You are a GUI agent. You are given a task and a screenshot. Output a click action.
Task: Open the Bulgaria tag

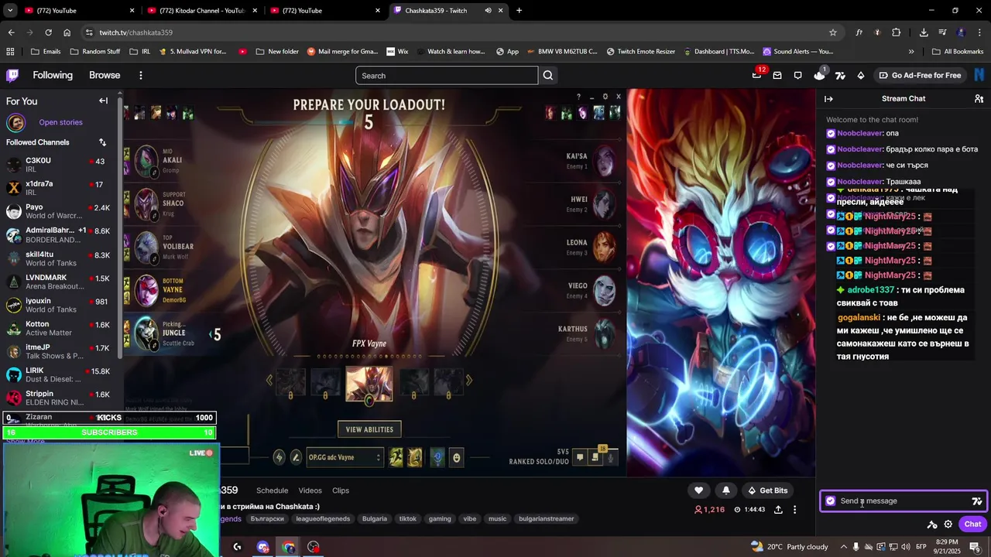[374, 518]
